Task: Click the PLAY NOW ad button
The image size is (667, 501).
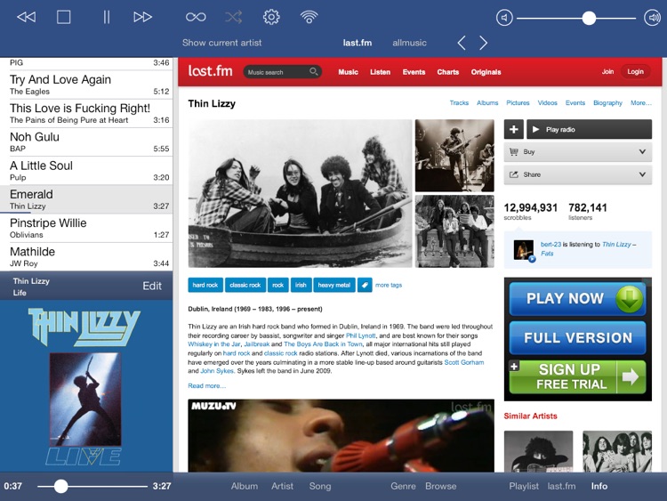Action: pyautogui.click(x=577, y=298)
